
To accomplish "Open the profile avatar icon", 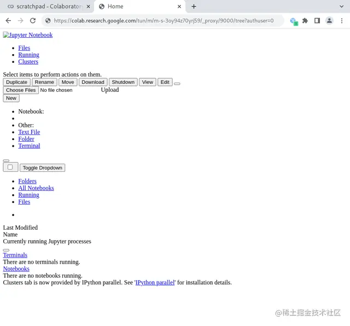I will 329,21.
